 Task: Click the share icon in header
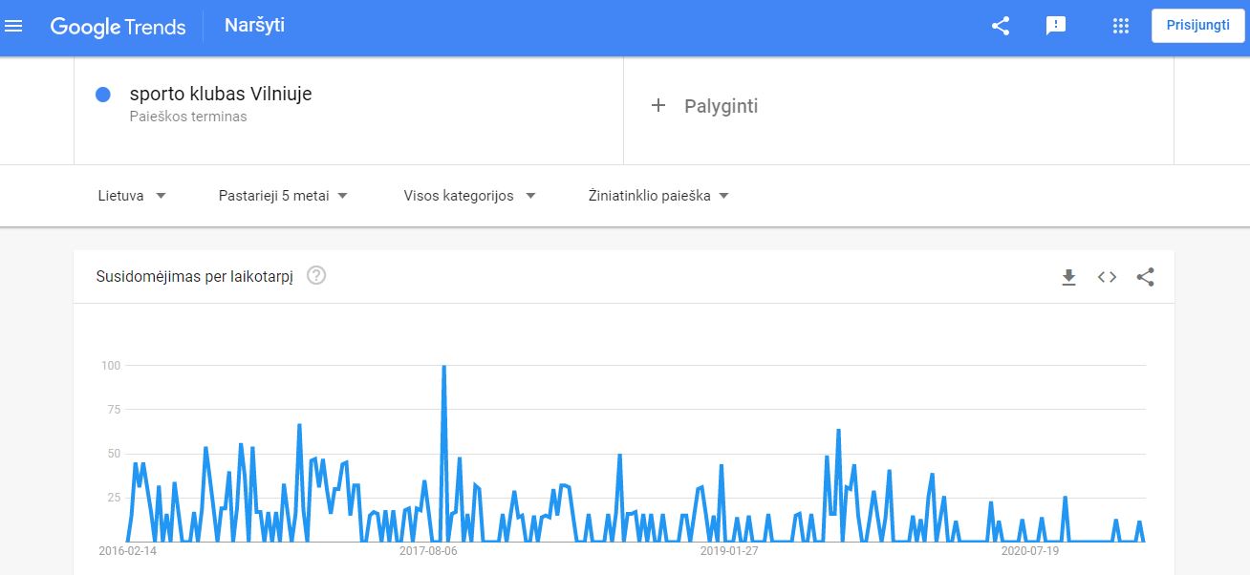(1001, 26)
